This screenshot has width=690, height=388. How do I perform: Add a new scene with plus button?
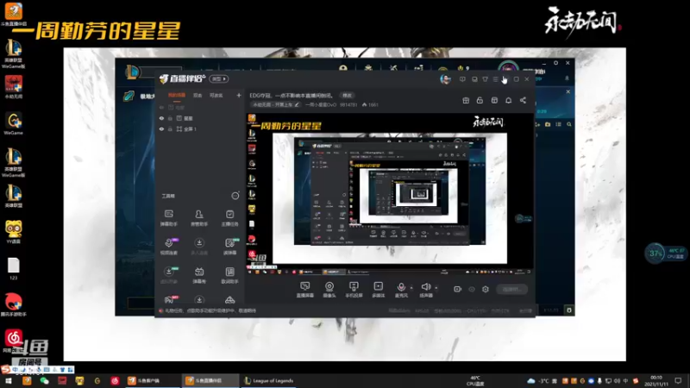(x=239, y=95)
